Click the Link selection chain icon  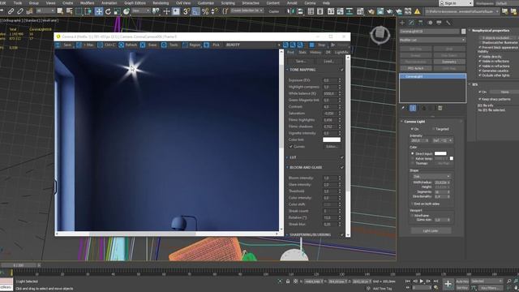(x=11, y=11)
